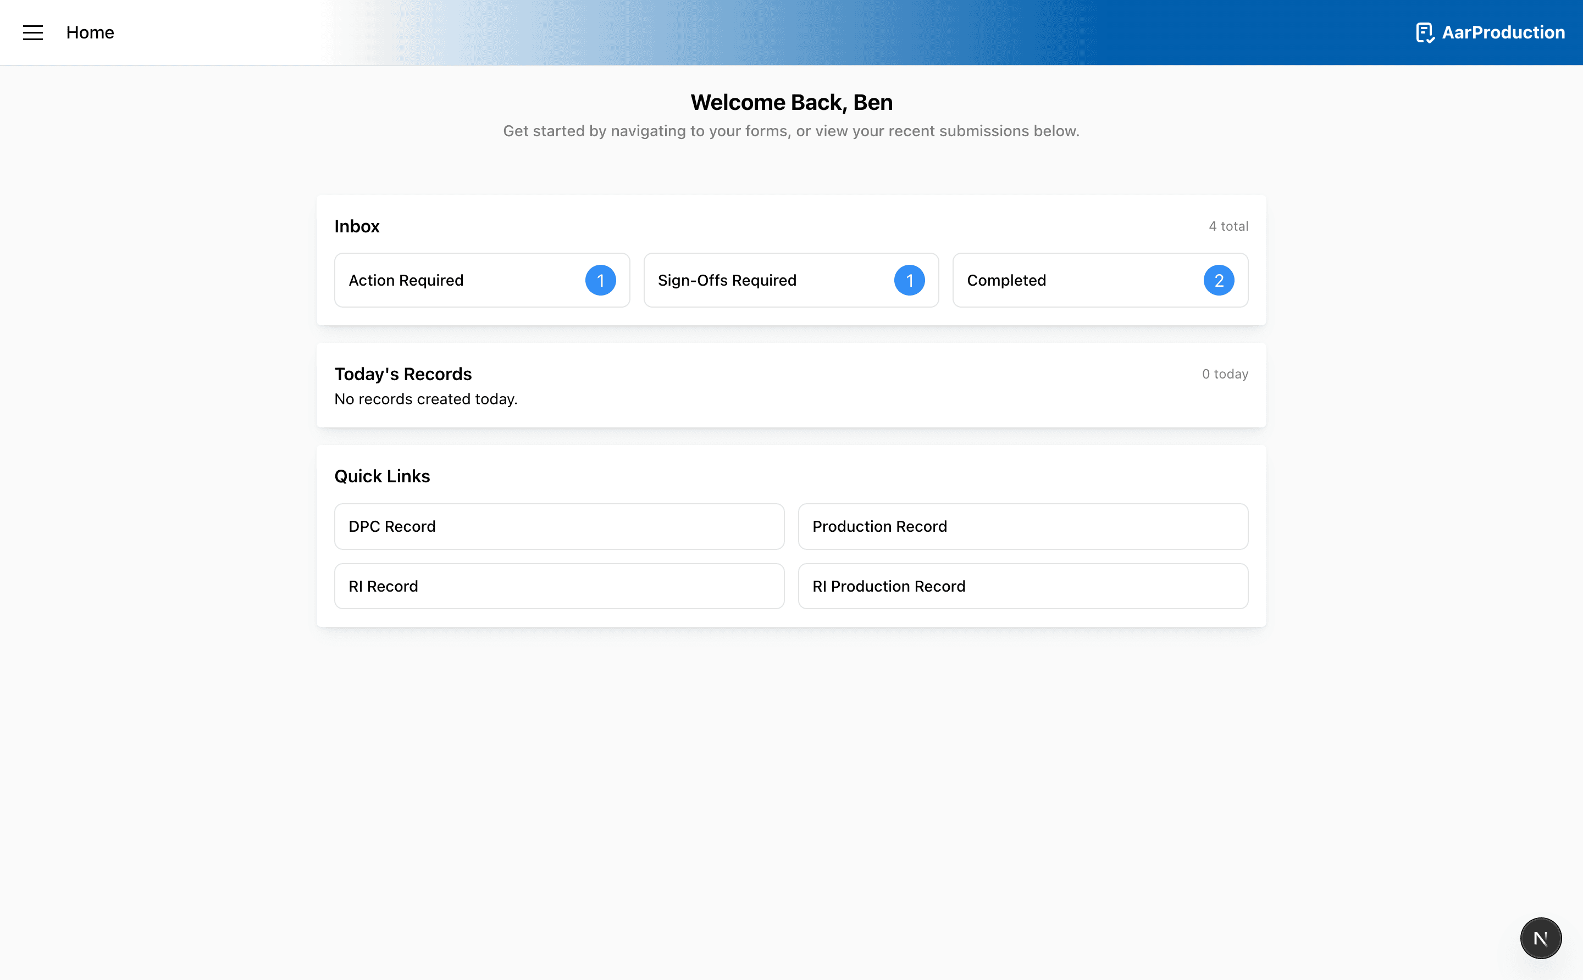The height and width of the screenshot is (980, 1583).
Task: Select Home in the top bar
Action: 90,32
